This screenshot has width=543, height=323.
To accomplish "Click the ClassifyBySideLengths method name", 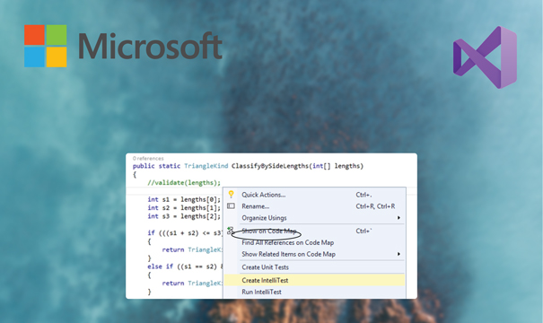I will point(270,166).
